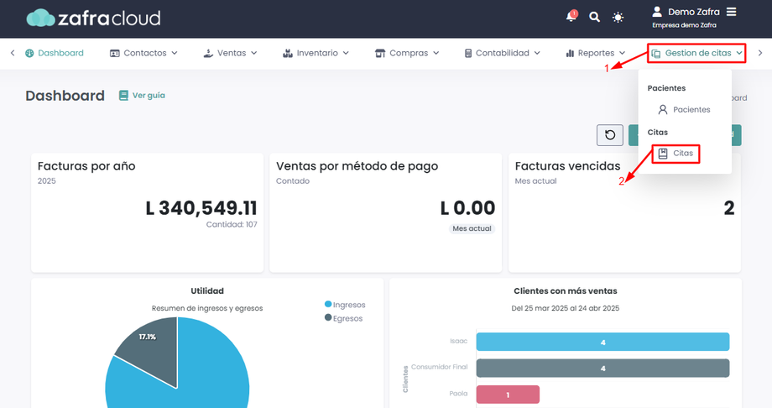Toggle light/dark theme sun icon
Viewport: 772px width, 408px height.
[x=618, y=18]
